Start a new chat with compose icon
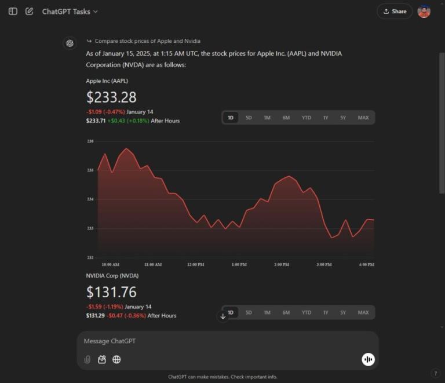The height and width of the screenshot is (383, 445). (x=30, y=12)
